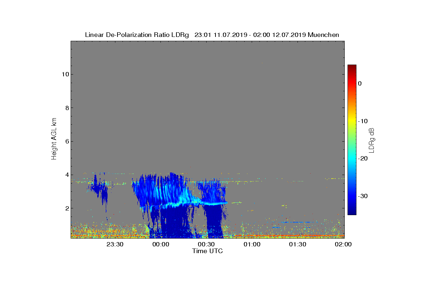This screenshot has height=284, width=426.
Task: Click colorbar value '-10'
Action: (x=362, y=121)
